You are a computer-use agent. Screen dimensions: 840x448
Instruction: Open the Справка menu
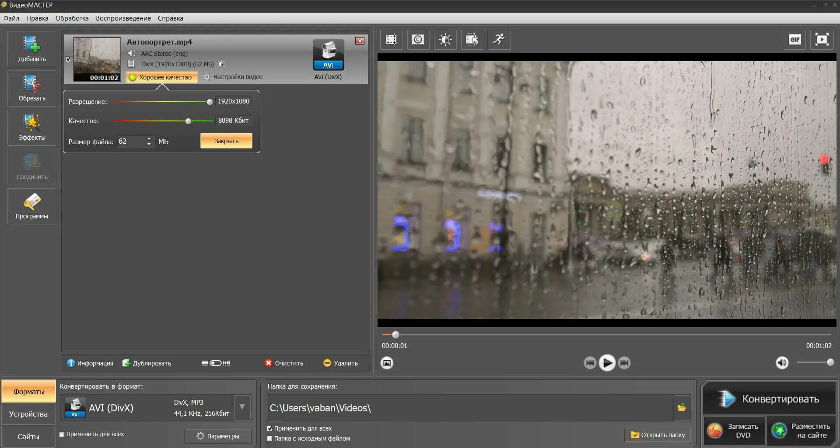click(170, 18)
